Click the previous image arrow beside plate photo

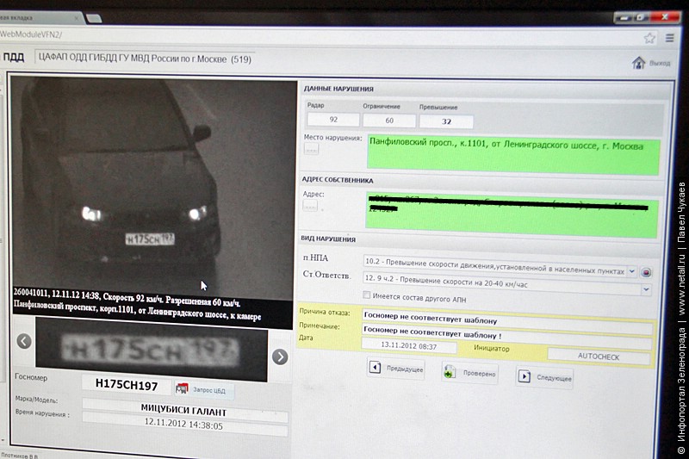pyautogui.click(x=24, y=341)
